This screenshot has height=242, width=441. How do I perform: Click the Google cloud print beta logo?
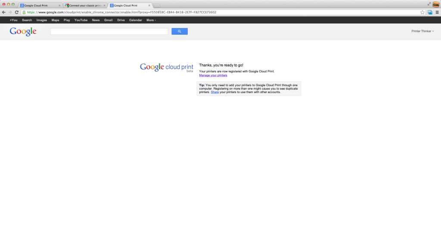pos(167,68)
